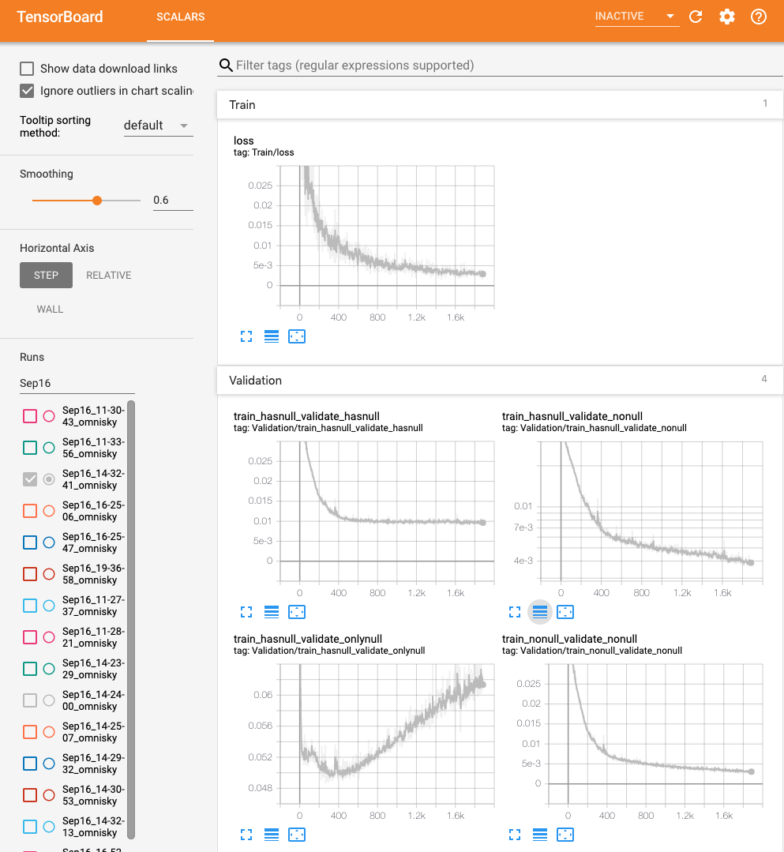Select only run Sep16_11-30-43_omnisky via radio button
The width and height of the screenshot is (784, 852).
pos(49,416)
